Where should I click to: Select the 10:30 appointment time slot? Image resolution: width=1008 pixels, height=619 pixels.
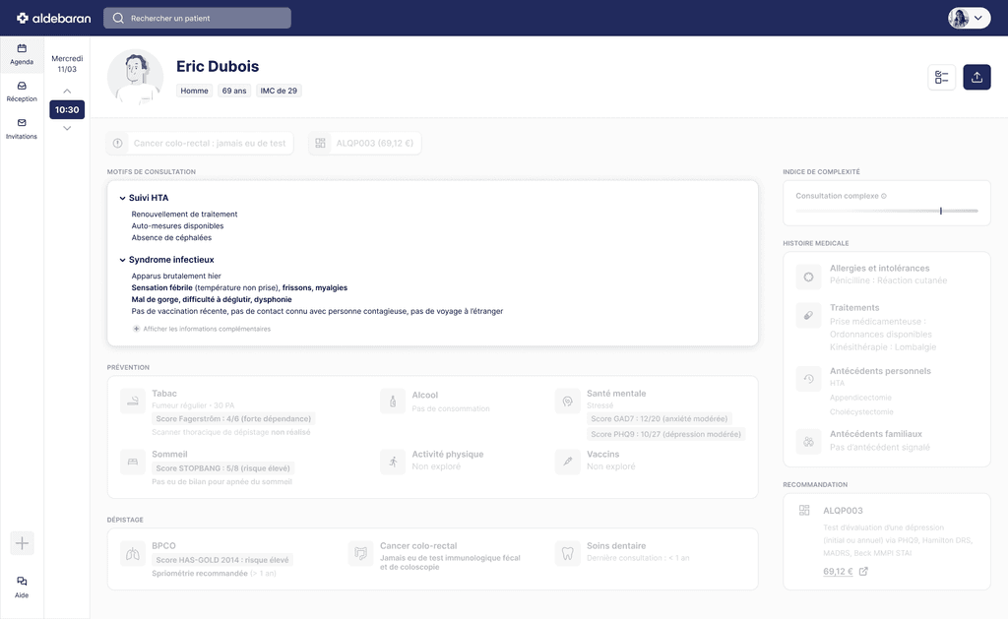point(66,109)
